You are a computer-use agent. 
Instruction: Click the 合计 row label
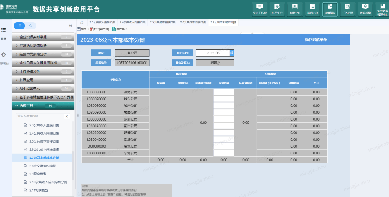pyautogui.click(x=130, y=160)
